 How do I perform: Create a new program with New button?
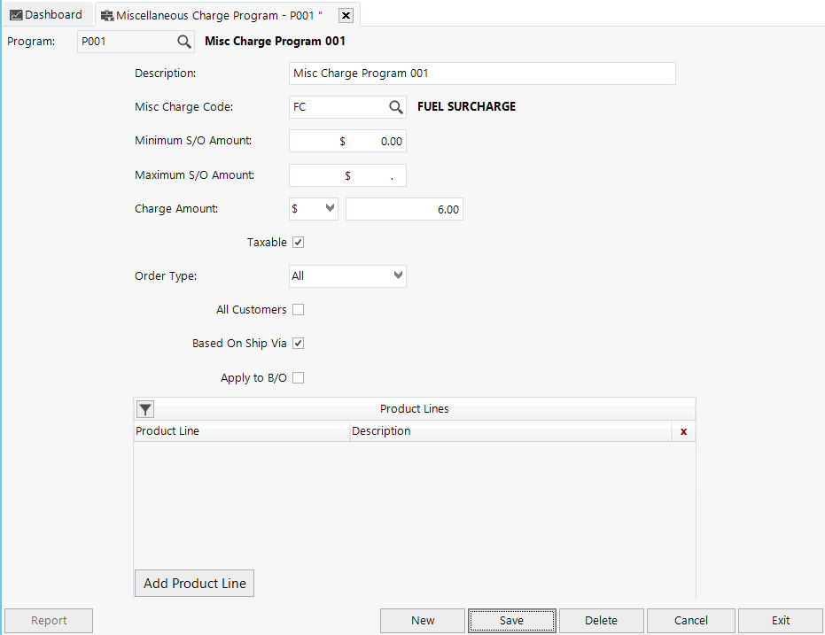click(x=423, y=620)
